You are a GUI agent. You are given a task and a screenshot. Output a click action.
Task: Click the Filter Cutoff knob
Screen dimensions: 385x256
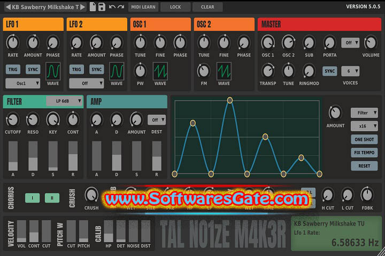point(13,120)
